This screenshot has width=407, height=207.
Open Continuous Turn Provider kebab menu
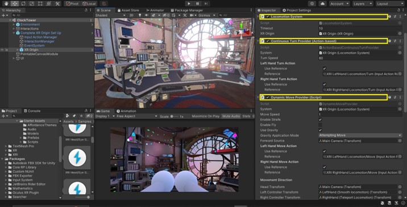tap(400, 41)
